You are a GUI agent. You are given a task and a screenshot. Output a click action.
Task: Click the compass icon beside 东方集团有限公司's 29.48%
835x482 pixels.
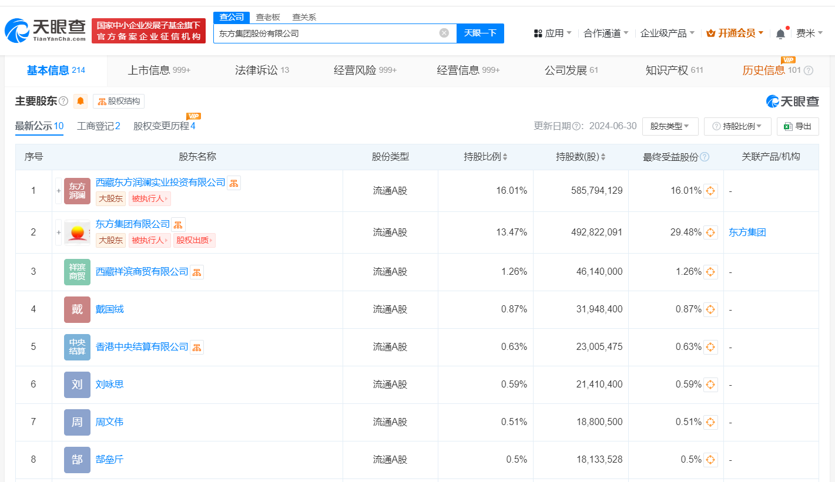[710, 232]
